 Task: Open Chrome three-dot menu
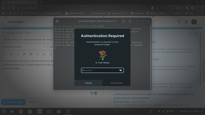point(202,8)
